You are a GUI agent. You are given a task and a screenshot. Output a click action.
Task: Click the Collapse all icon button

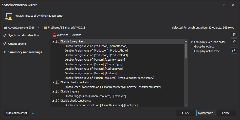233,42
